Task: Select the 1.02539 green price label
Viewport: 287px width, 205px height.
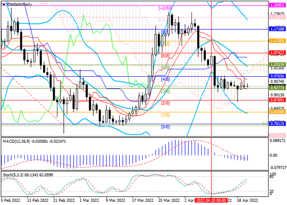Action: (x=277, y=65)
